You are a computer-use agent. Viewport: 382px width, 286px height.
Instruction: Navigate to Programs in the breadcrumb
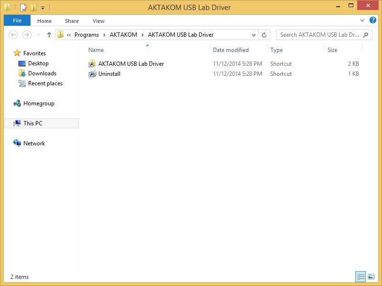click(86, 35)
